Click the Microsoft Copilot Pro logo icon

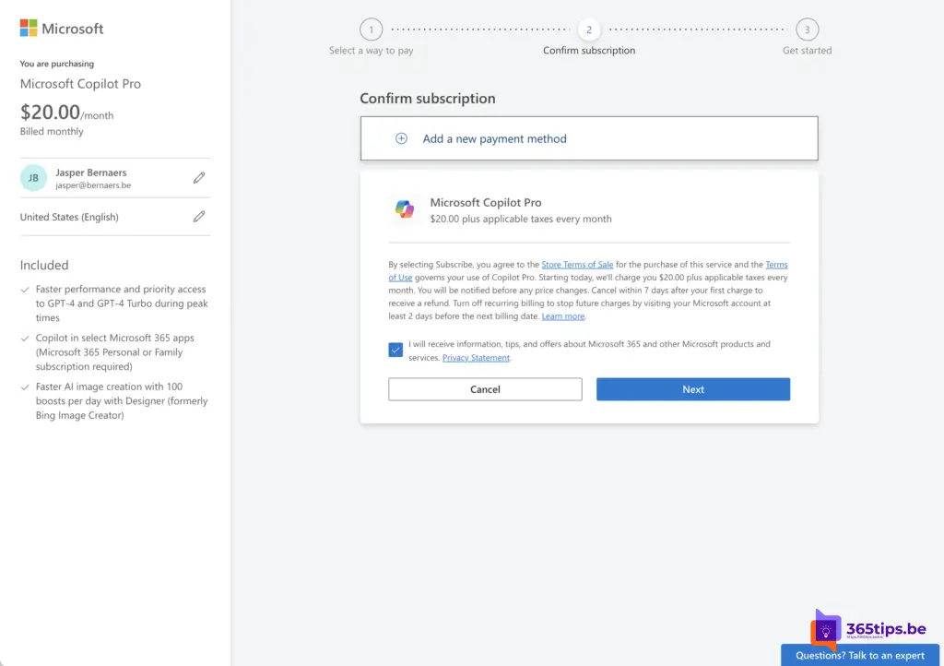click(x=405, y=209)
